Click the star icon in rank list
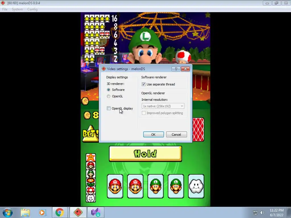This screenshot has width=291, height=218. point(91,158)
